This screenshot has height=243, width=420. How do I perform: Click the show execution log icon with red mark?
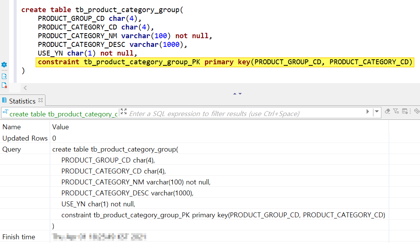[4, 85]
